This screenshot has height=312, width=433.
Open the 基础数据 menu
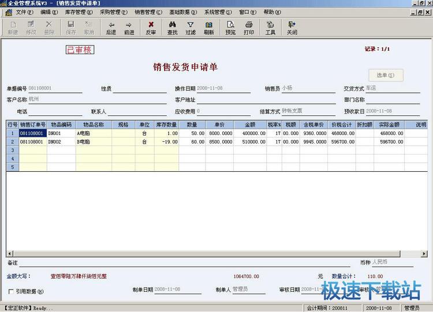point(183,12)
